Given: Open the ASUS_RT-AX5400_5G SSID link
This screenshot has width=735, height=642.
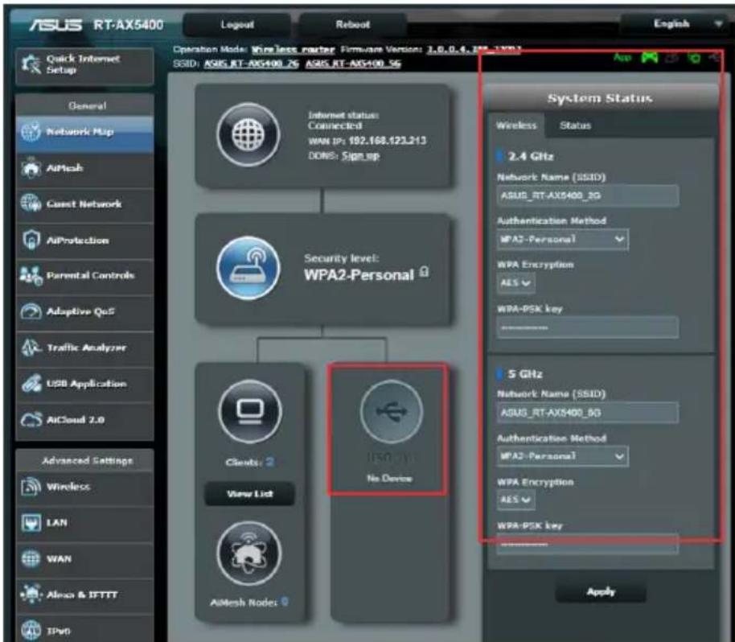Looking at the screenshot, I should click(353, 64).
